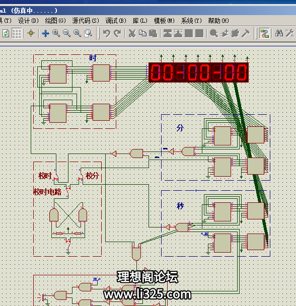Click the Zoom Out magnifier
The height and width of the screenshot is (306, 296).
pyautogui.click(x=67, y=33)
